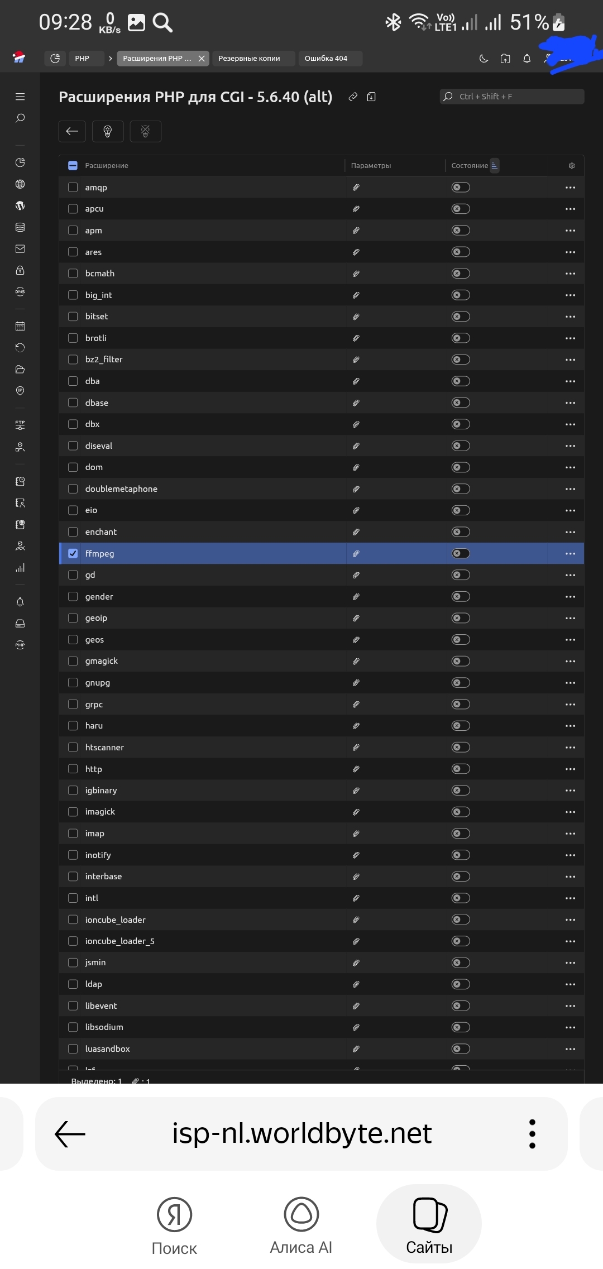Viewport: 603px width, 1269px height.
Task: Open the database icon in the sidebar
Action: pos(20,227)
